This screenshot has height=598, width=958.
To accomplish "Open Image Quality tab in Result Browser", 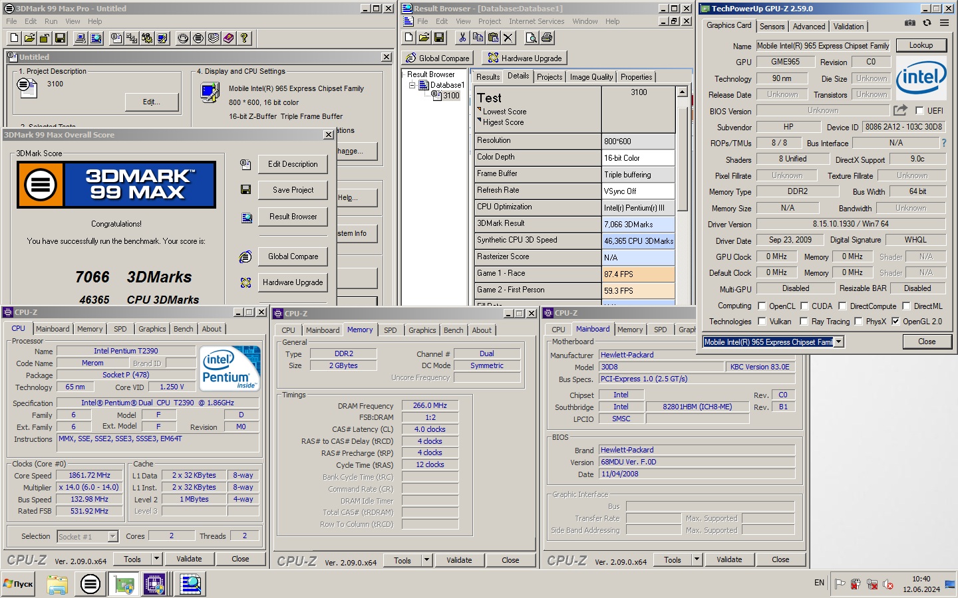I will click(591, 77).
